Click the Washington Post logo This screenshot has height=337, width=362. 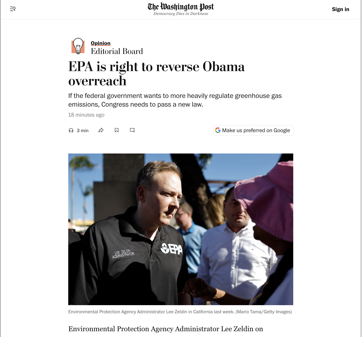tap(181, 7)
